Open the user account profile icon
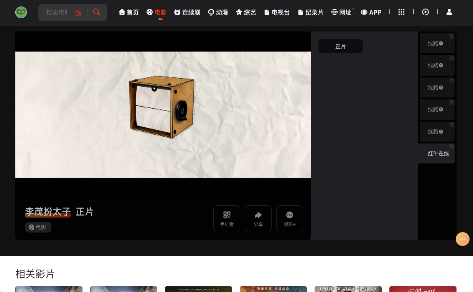 point(449,12)
